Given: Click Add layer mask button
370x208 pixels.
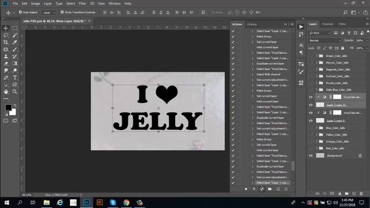Looking at the screenshot, I should point(332,194).
